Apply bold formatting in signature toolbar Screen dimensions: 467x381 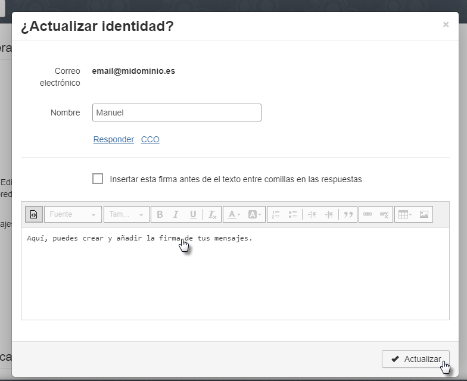pos(160,214)
